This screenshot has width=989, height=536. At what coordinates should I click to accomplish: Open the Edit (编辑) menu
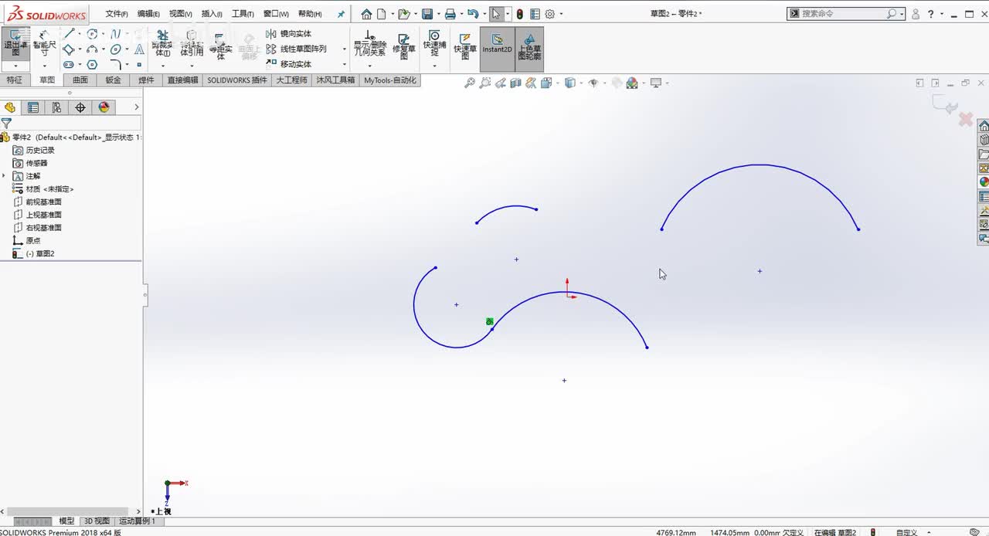pos(148,14)
